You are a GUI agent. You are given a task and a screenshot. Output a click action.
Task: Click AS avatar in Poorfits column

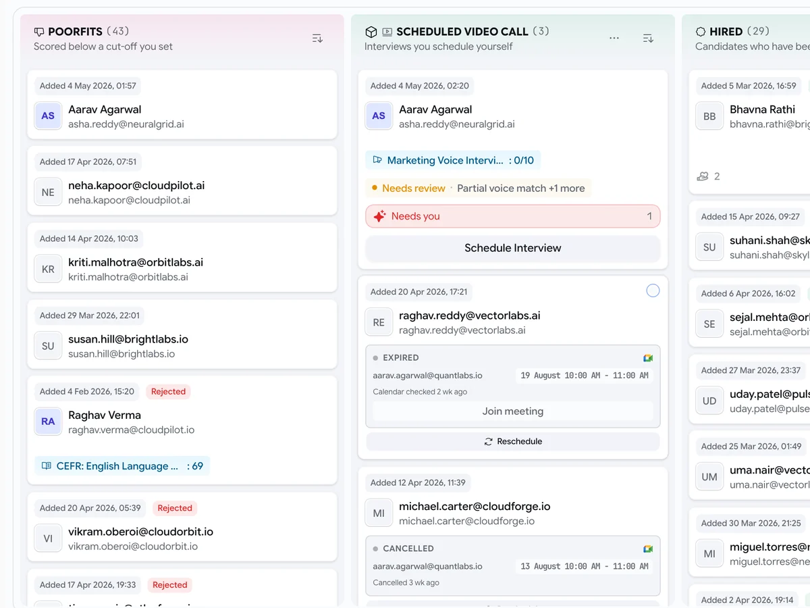point(48,116)
